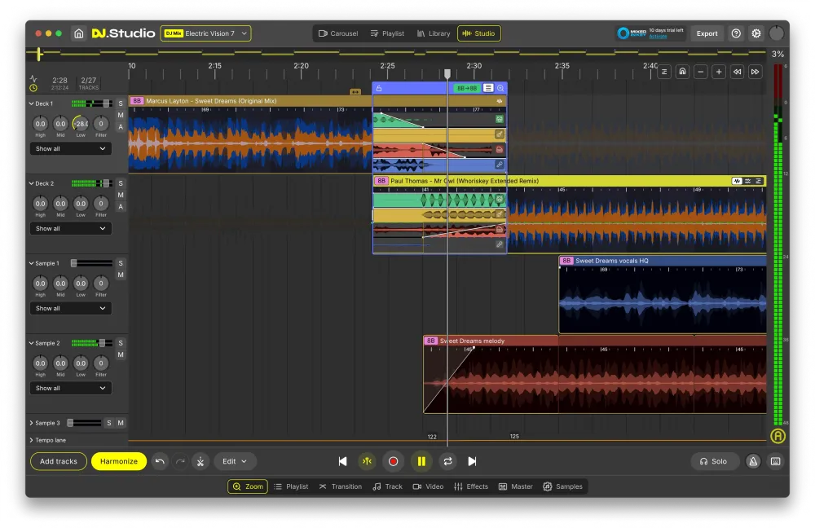
Task: Go to the Home screen icon
Action: click(78, 33)
